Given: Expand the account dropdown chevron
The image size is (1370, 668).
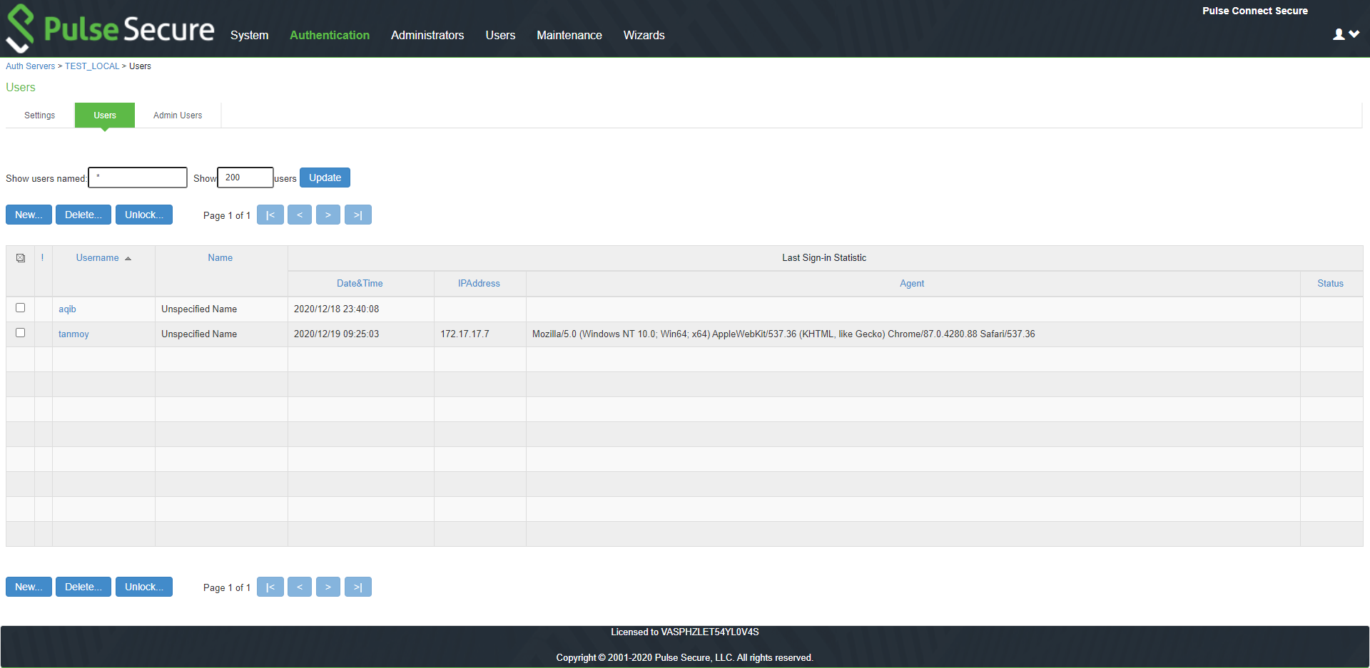Looking at the screenshot, I should coord(1354,34).
